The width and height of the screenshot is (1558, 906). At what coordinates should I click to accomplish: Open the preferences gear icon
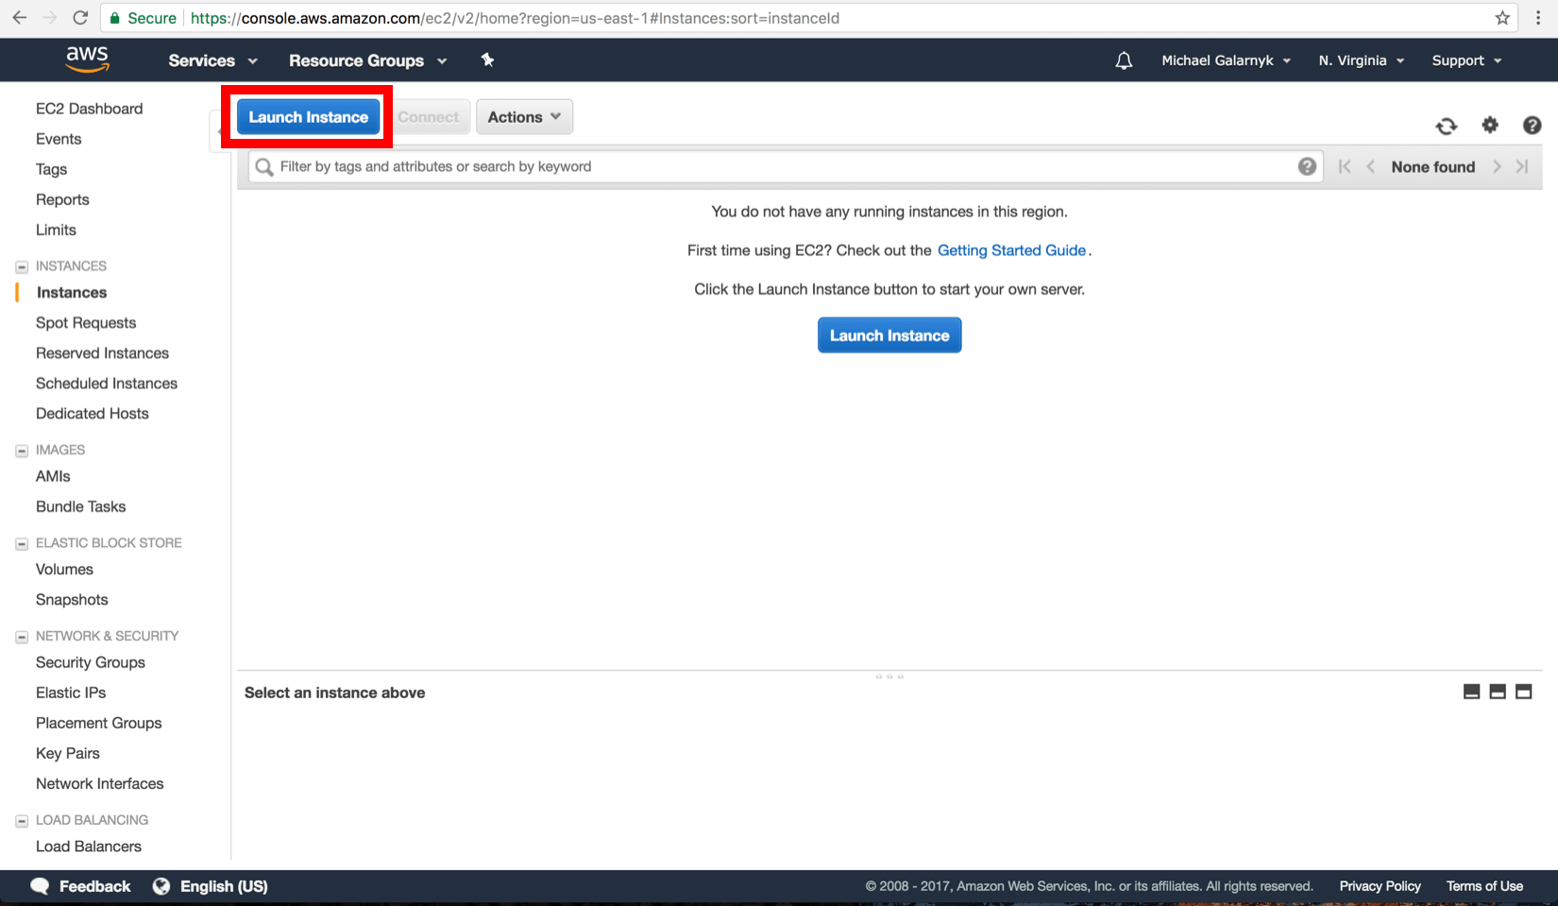pyautogui.click(x=1489, y=125)
